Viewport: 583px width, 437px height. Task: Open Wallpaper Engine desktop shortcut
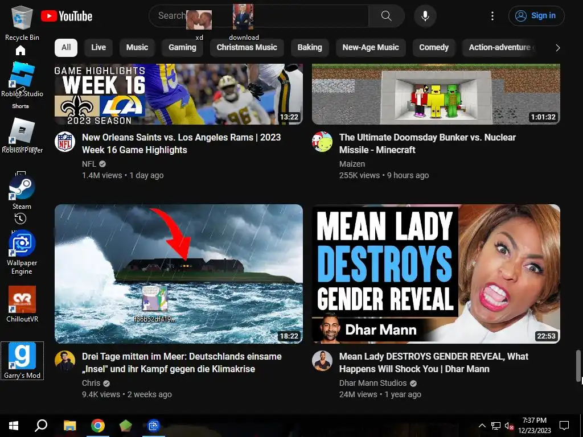[22, 253]
